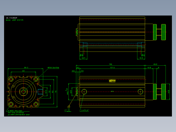Click the 'JIG CYLINDER' title text
This screenshot has width=176, height=132.
[x=12, y=18]
